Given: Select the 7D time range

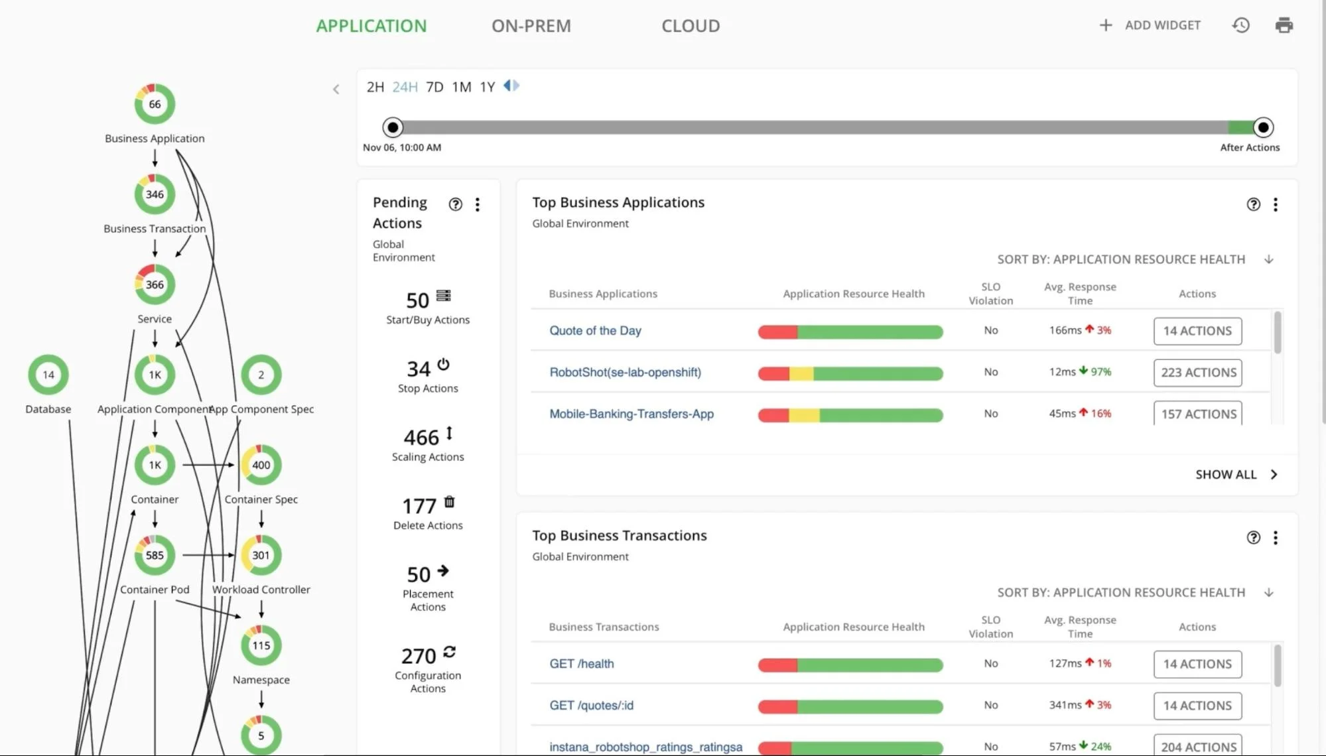Looking at the screenshot, I should click(x=434, y=87).
